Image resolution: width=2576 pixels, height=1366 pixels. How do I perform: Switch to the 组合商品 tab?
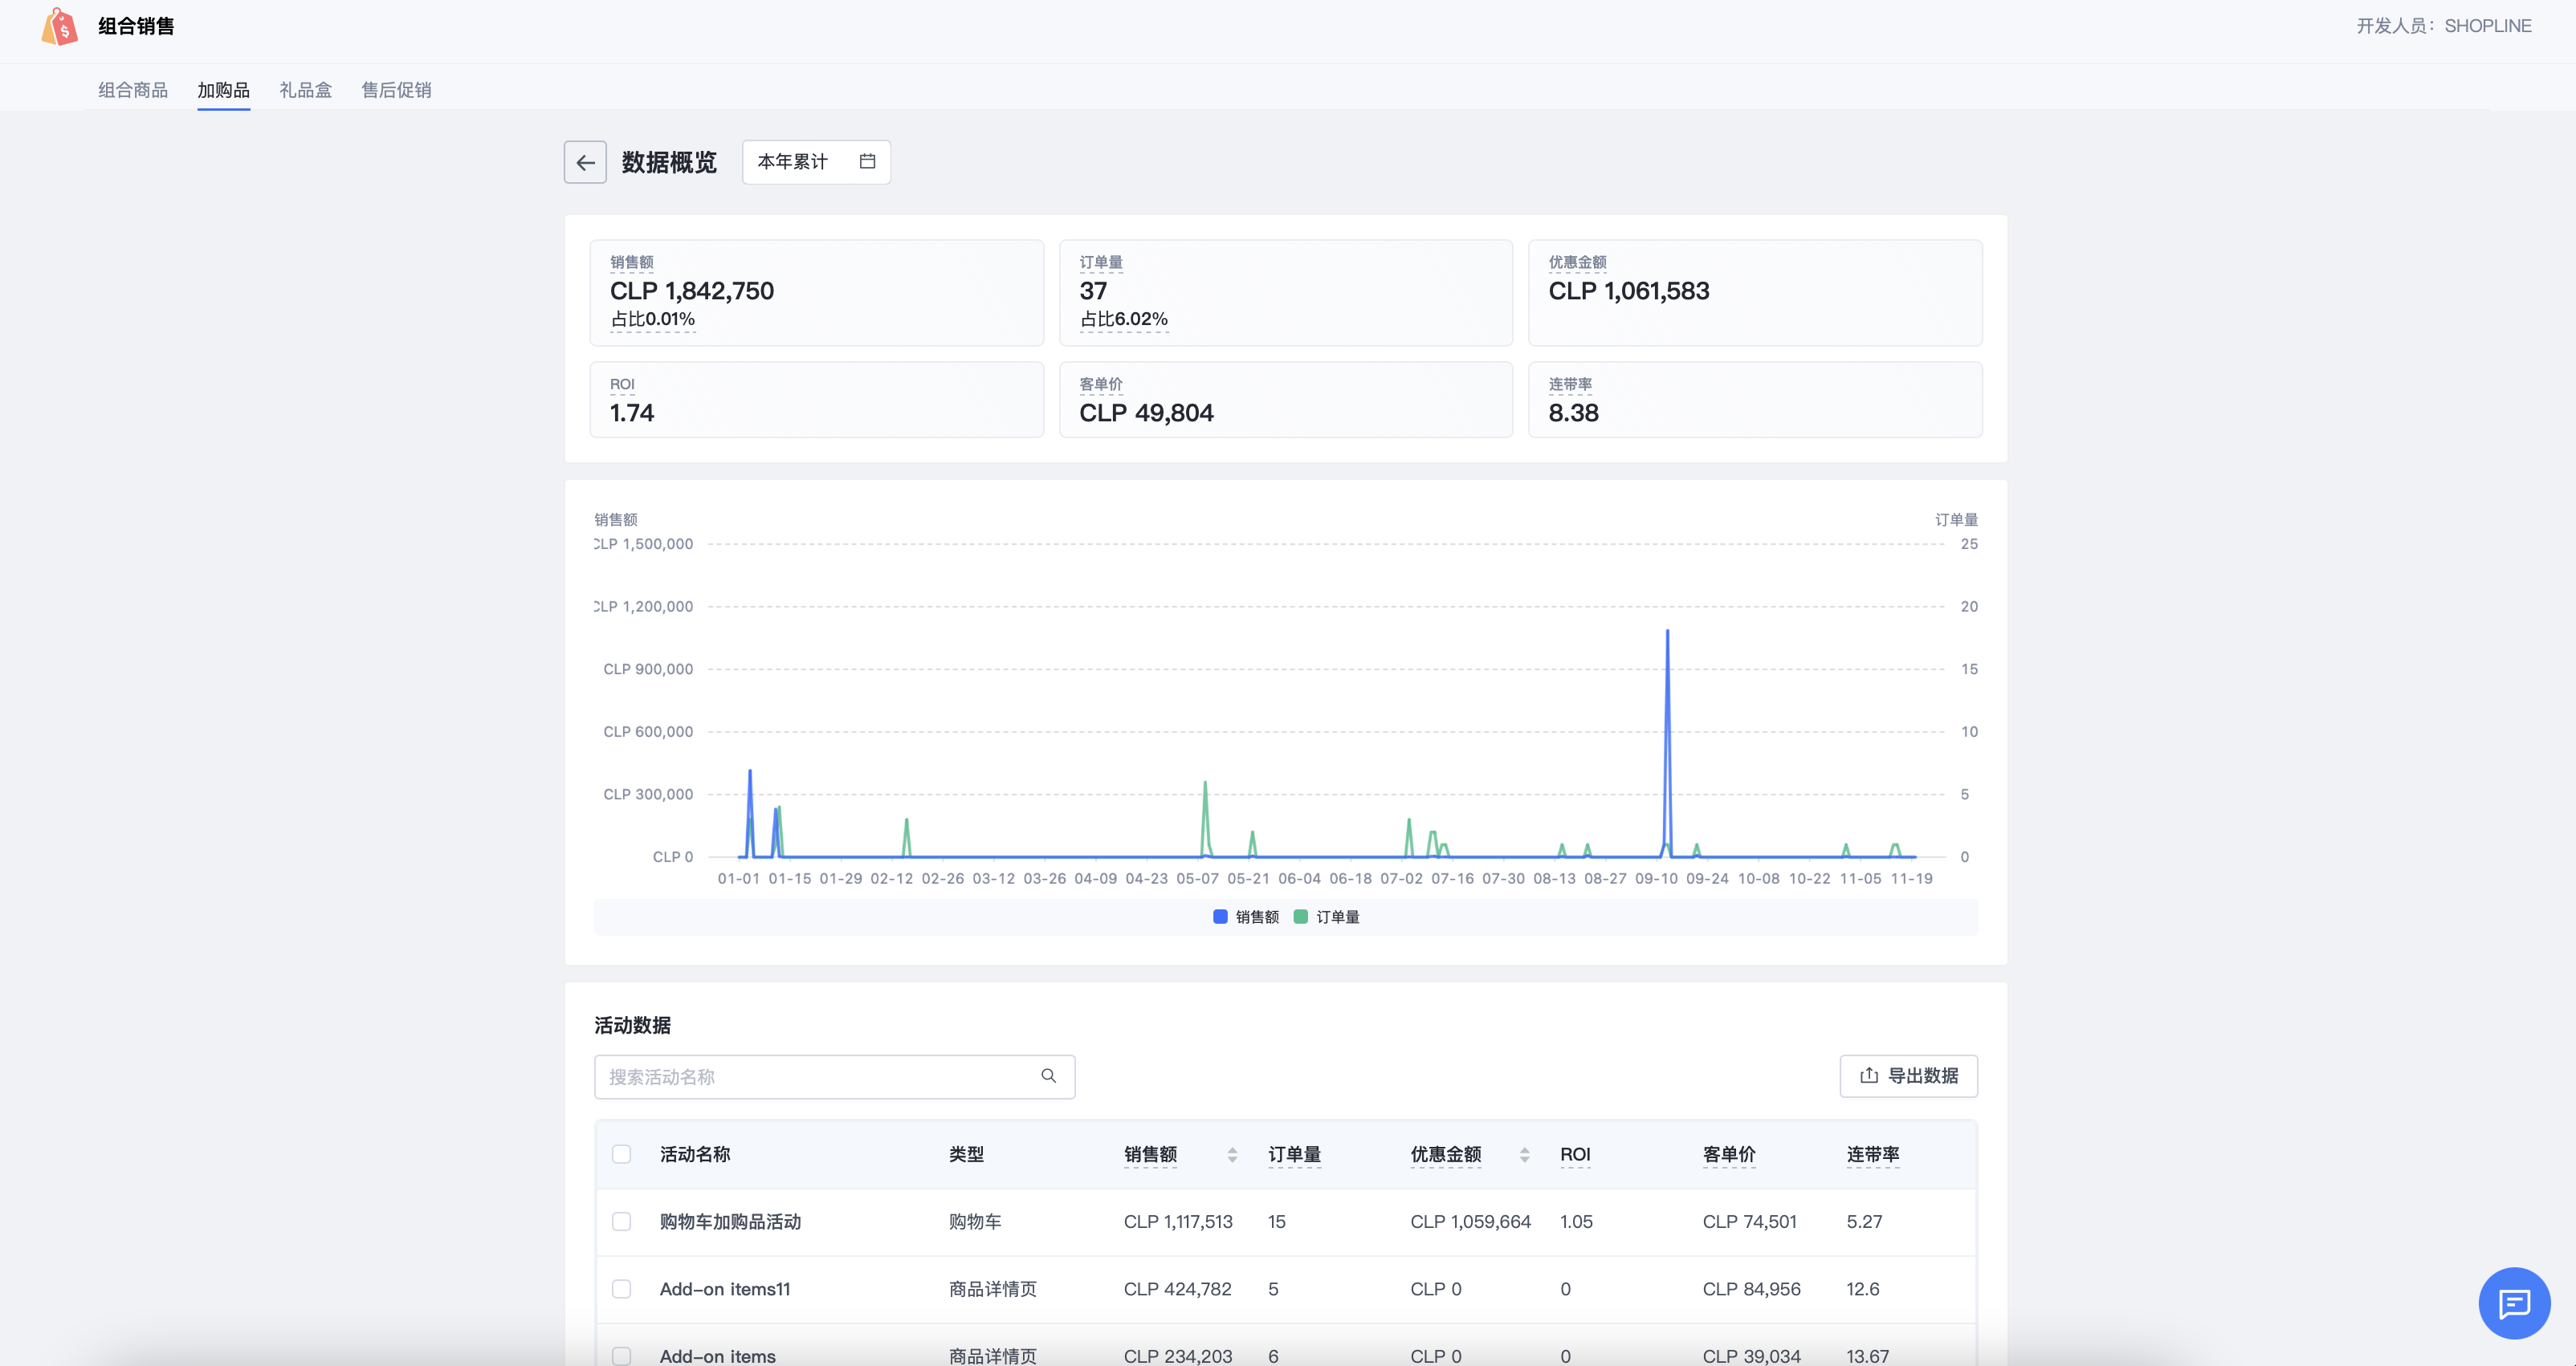[133, 90]
